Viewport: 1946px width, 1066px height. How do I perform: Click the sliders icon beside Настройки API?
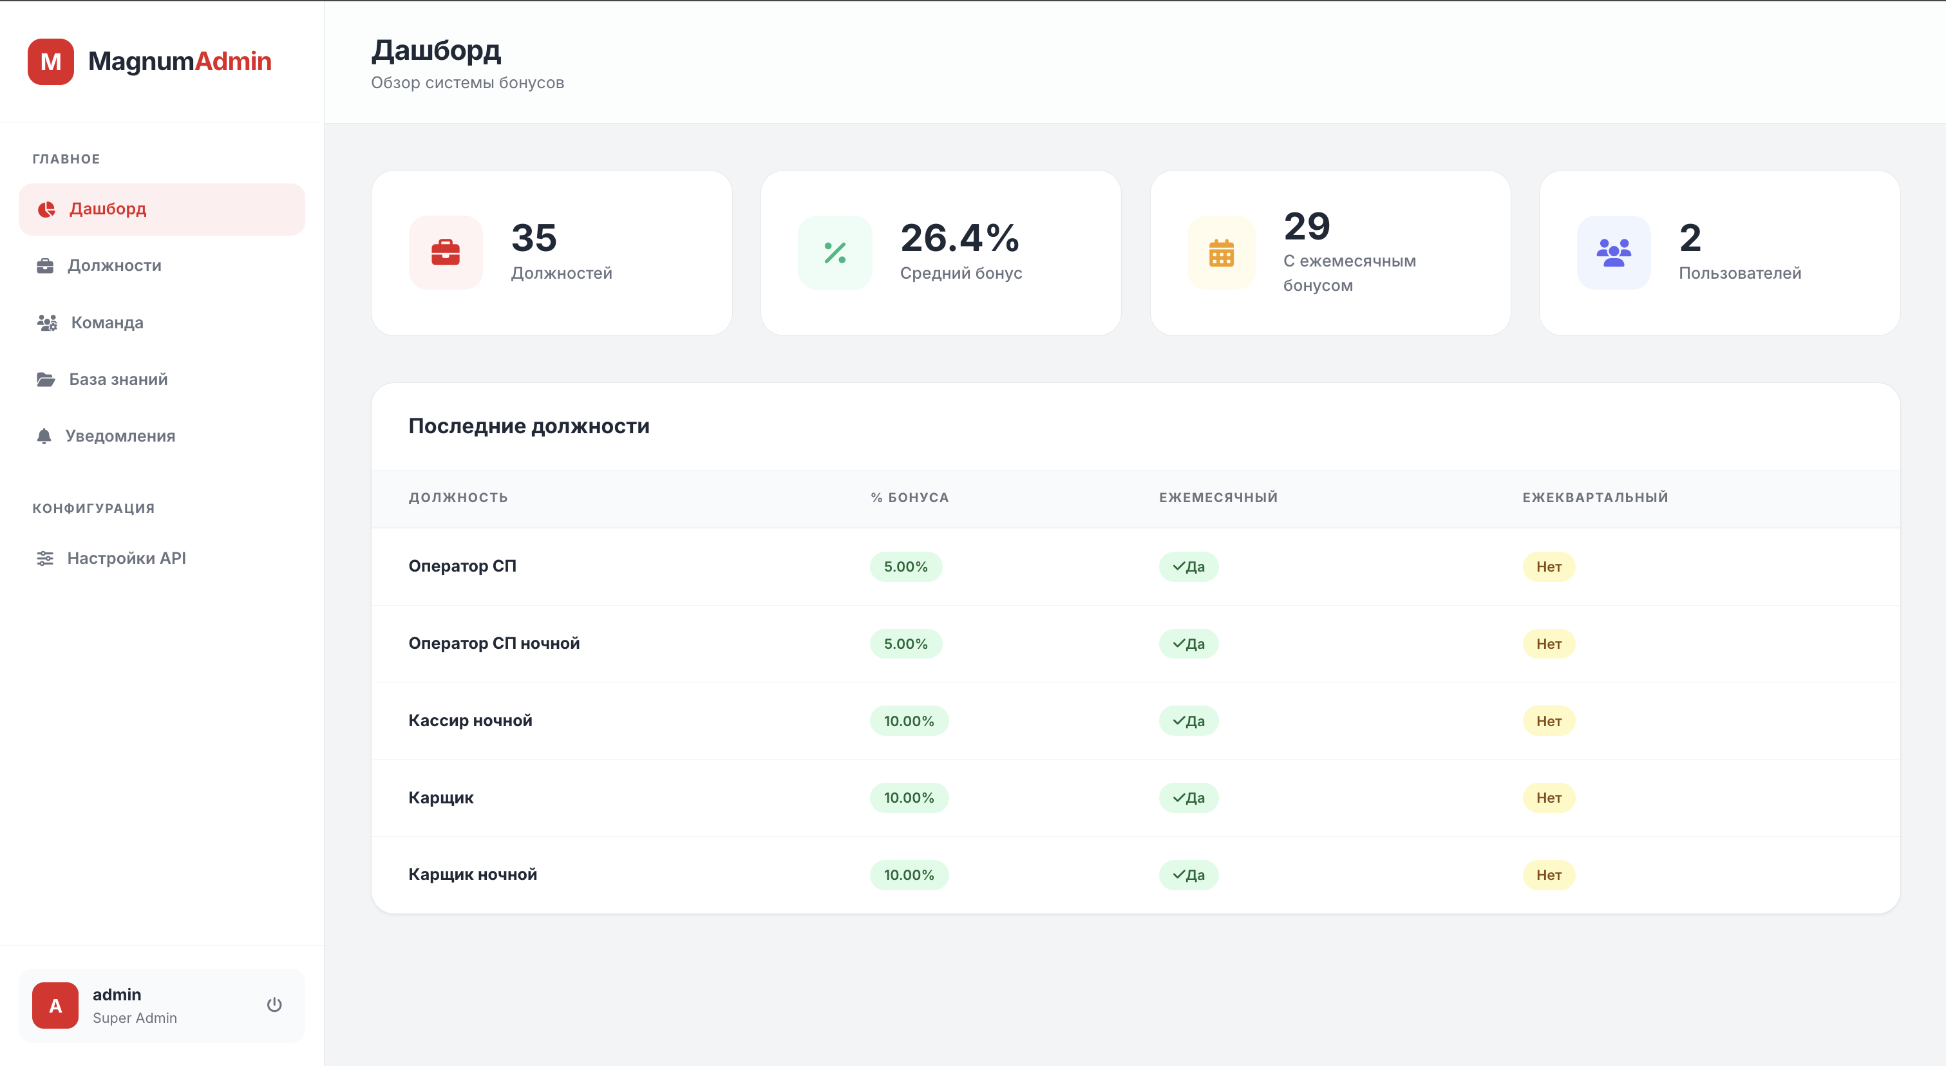click(x=45, y=558)
